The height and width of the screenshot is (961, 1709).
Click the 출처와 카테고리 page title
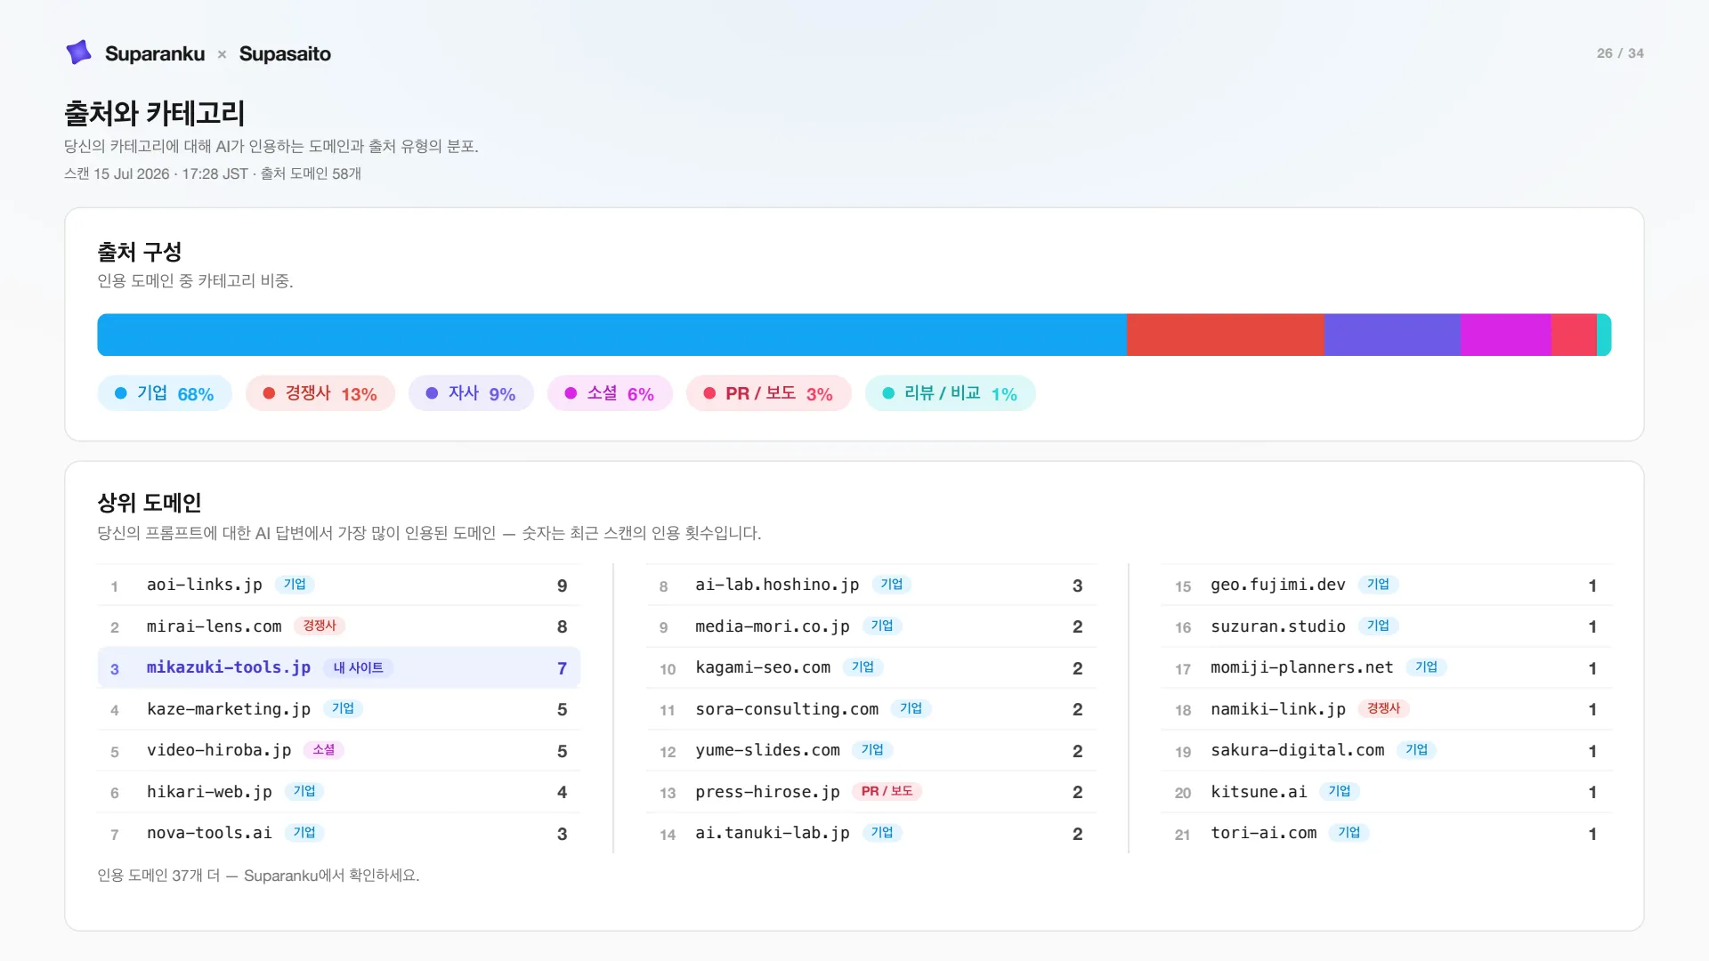(154, 113)
